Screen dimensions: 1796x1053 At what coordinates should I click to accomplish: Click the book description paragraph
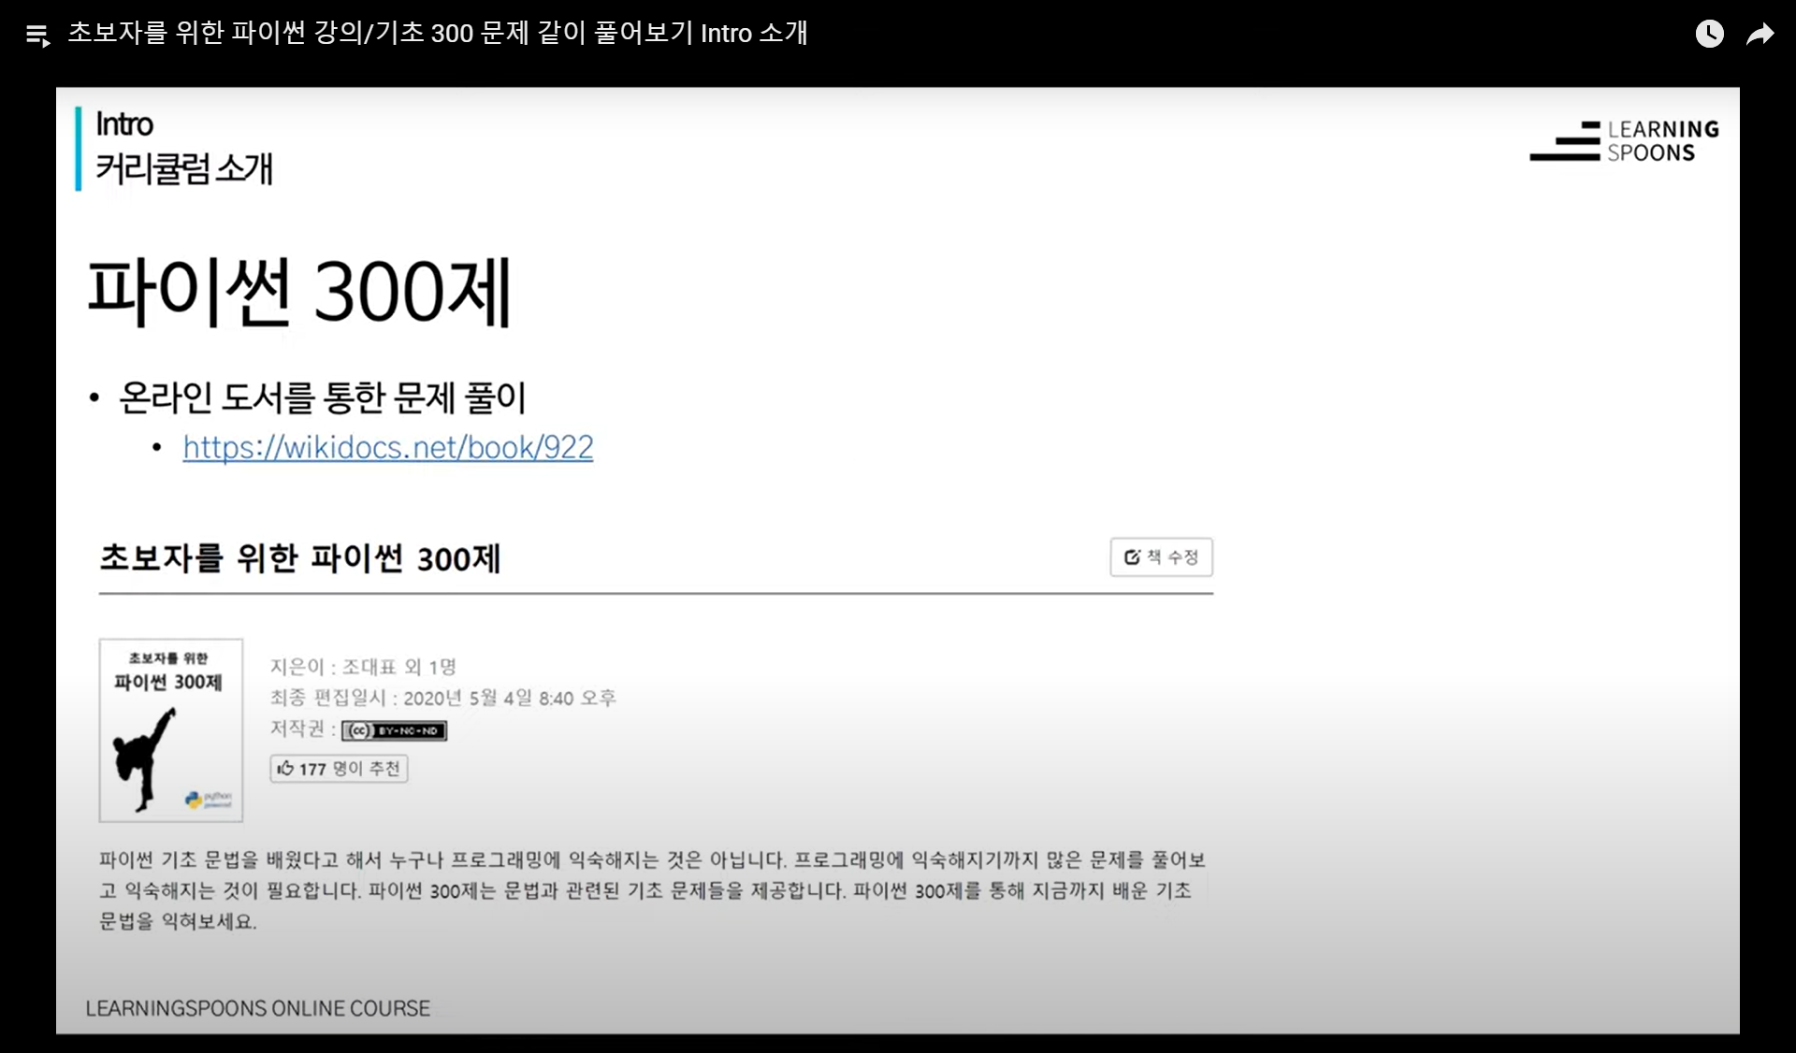click(x=651, y=889)
